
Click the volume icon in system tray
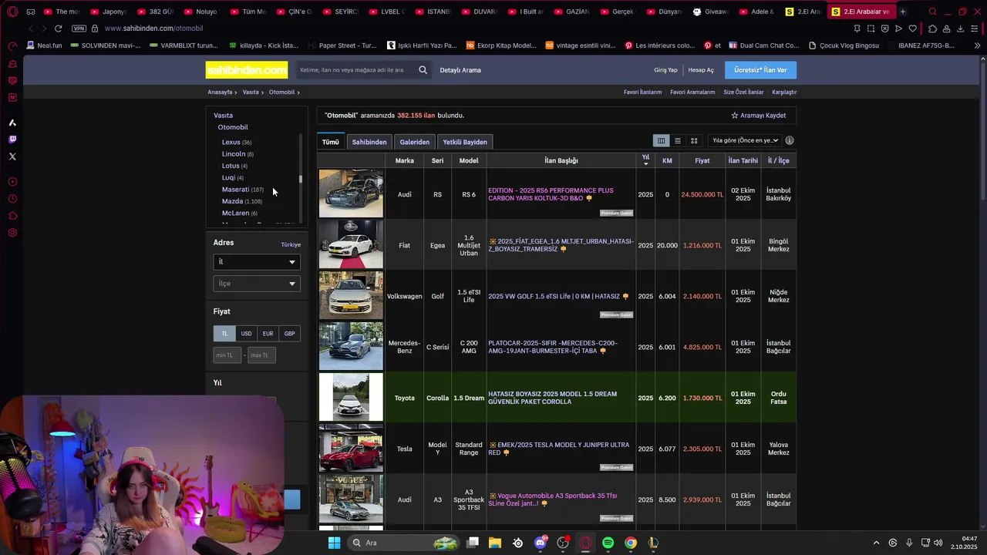pos(938,543)
